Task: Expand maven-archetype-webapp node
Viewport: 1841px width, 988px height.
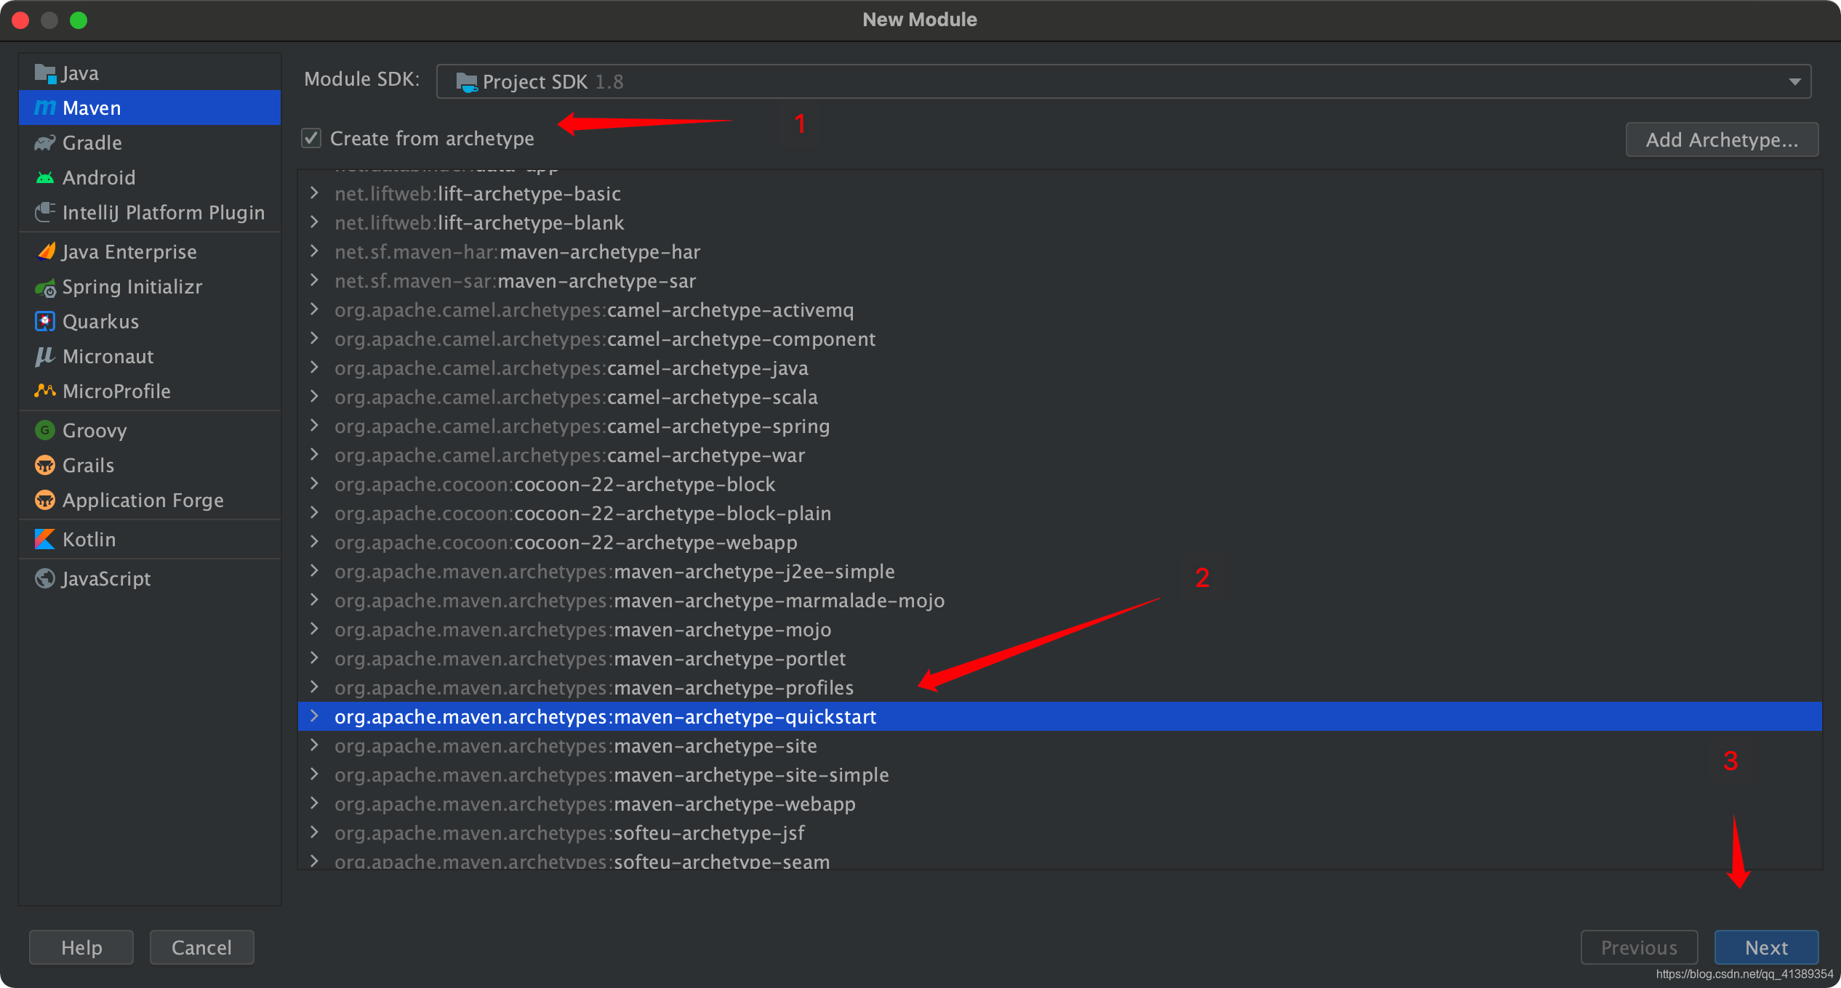Action: [x=314, y=803]
